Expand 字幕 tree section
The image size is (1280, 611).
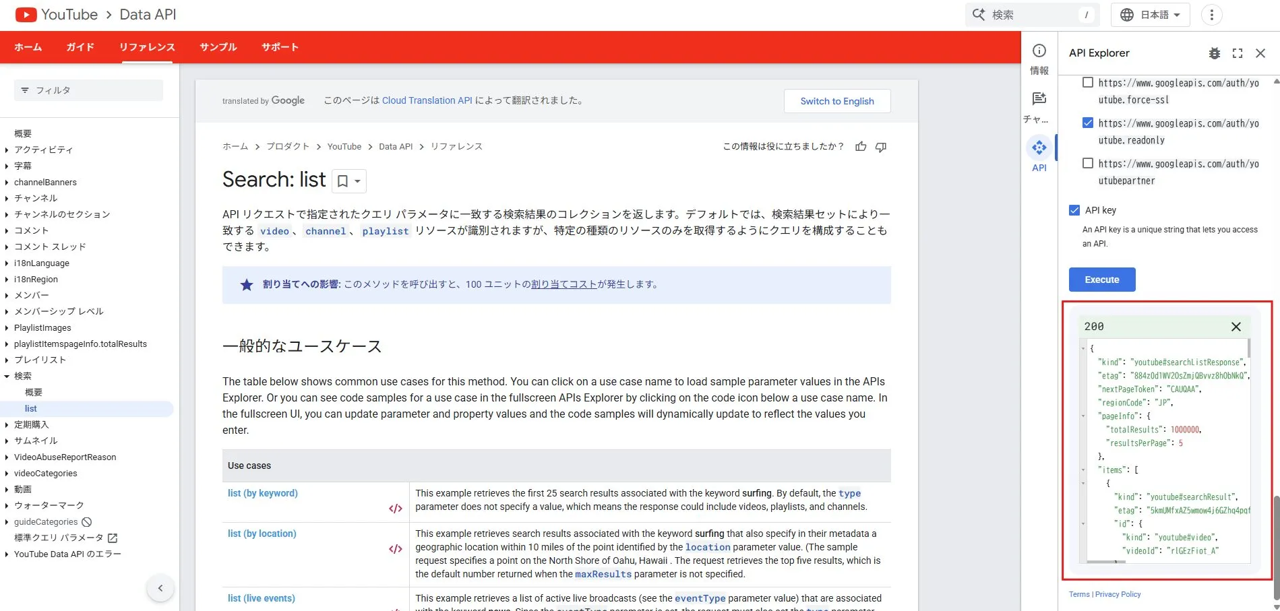[7, 166]
